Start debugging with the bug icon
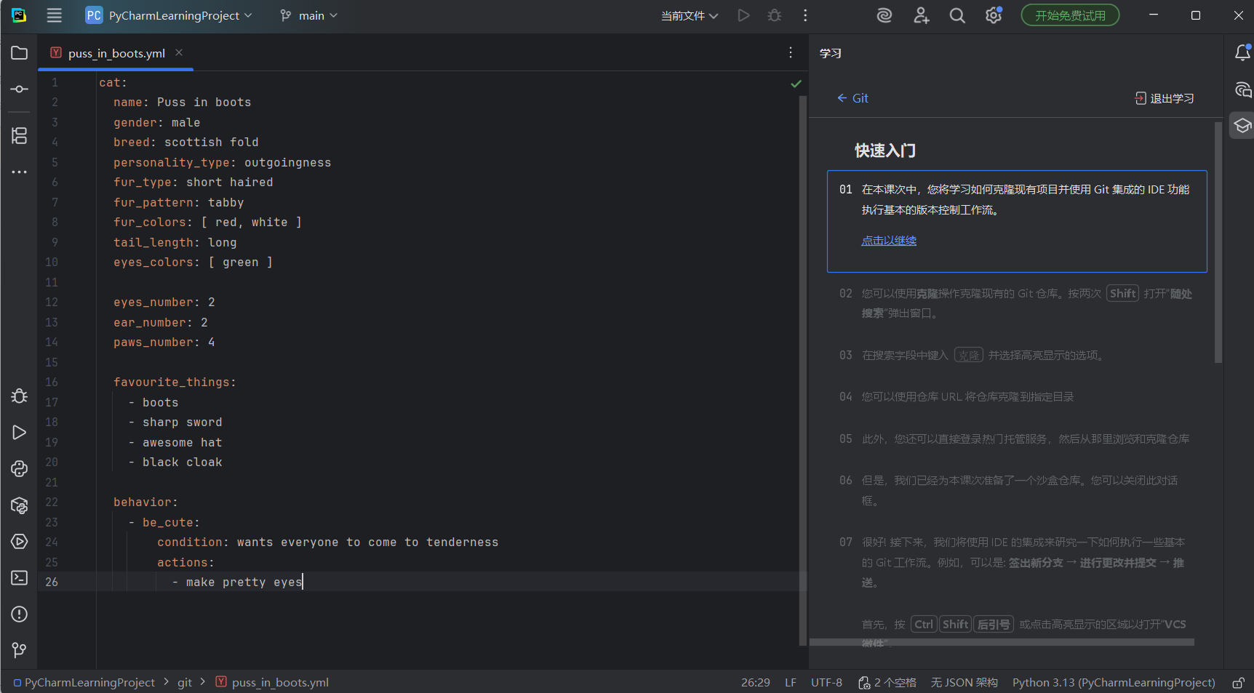The height and width of the screenshot is (693, 1254). click(x=774, y=15)
